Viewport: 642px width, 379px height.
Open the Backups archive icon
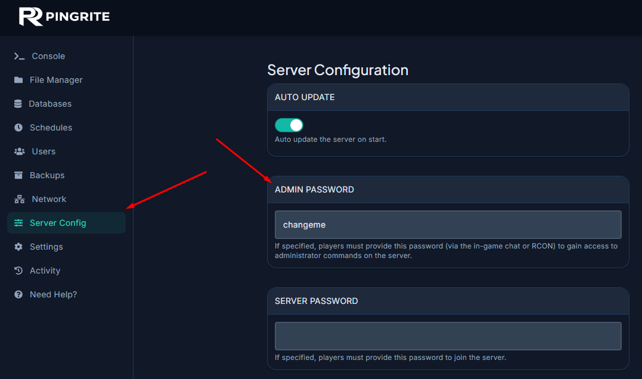tap(17, 175)
